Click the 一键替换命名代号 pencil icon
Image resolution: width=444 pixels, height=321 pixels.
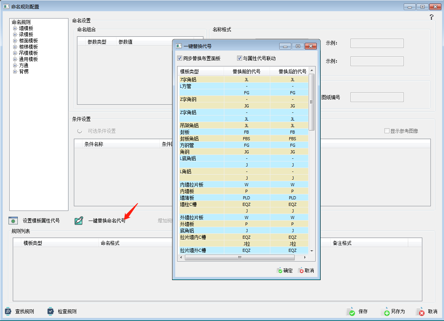click(x=79, y=221)
